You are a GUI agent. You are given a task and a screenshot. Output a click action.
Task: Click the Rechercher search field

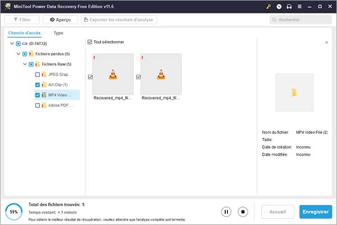300,20
